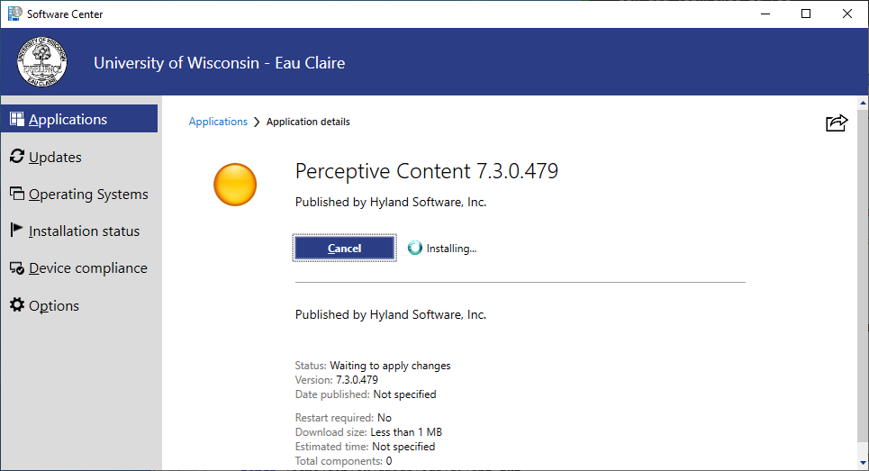This screenshot has height=471, width=869.
Task: Click the Applications grid icon in sidebar
Action: point(17,119)
